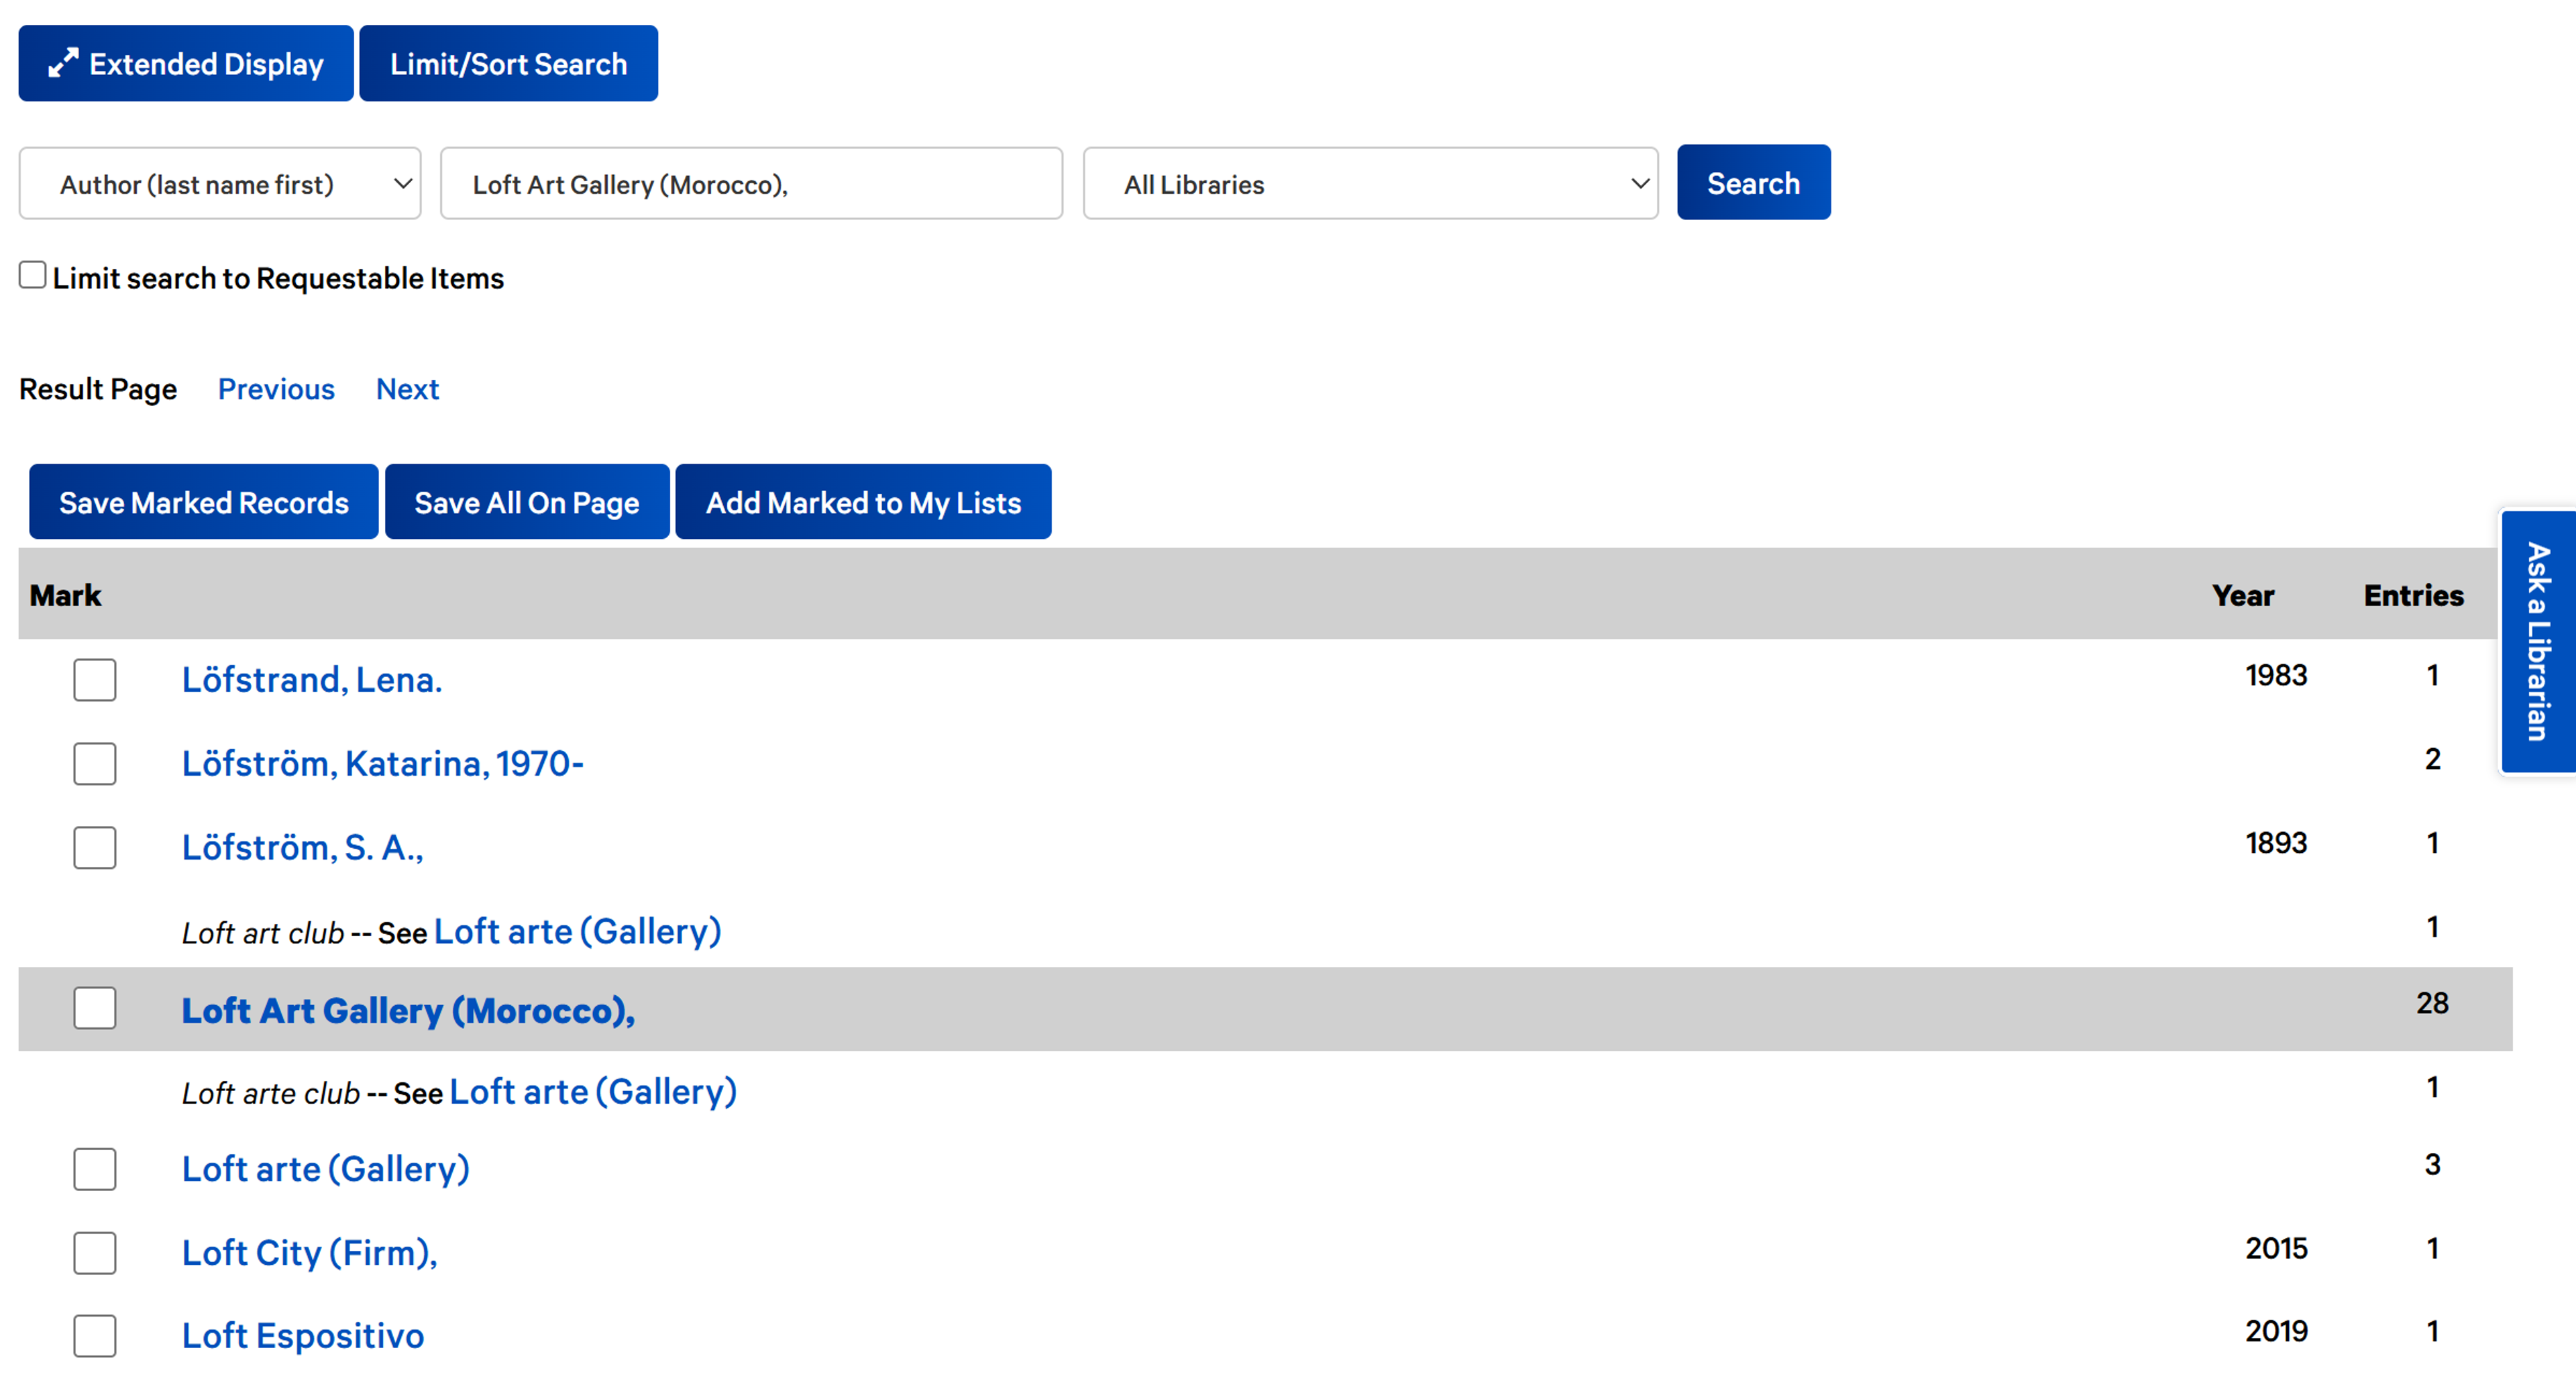Image resolution: width=2576 pixels, height=1385 pixels.
Task: Open the Loft arte (Gallery) entry with 3 entries
Action: pos(326,1169)
